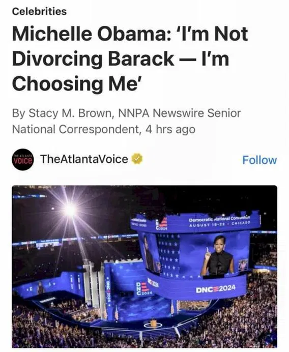
Task: Click 'Democratic National Convention' ring text
Action: coord(219,219)
